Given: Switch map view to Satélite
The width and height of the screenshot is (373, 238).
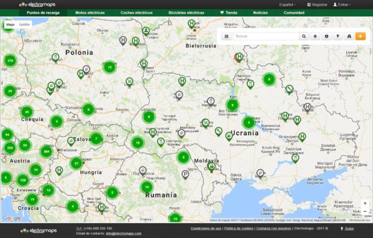Looking at the screenshot, I should (x=24, y=24).
